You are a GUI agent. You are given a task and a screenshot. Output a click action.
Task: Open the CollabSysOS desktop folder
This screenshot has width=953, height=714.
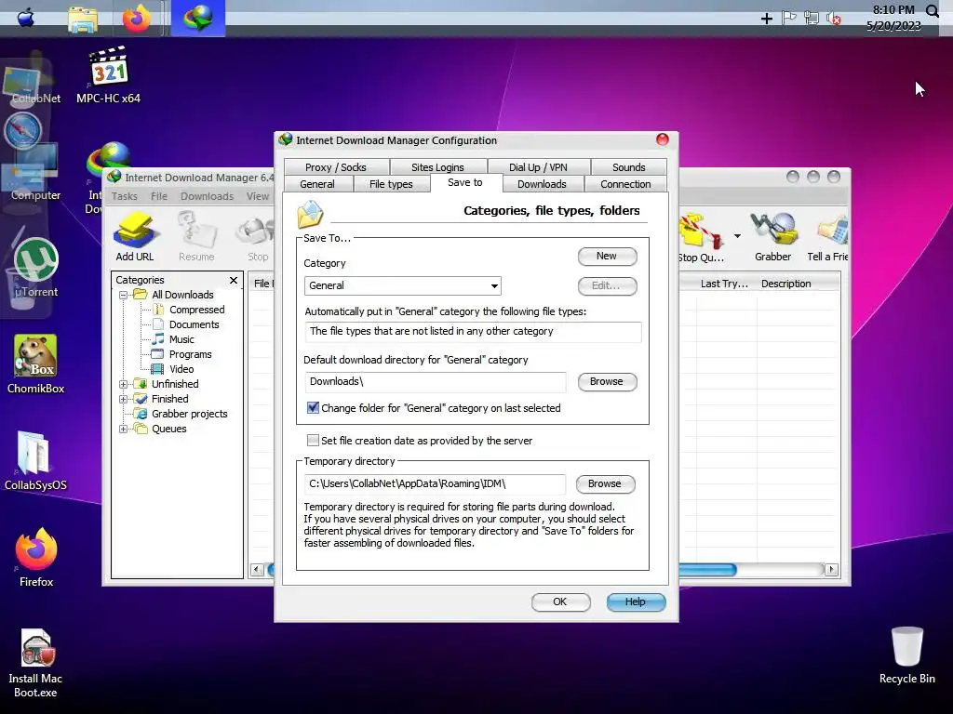tap(35, 460)
